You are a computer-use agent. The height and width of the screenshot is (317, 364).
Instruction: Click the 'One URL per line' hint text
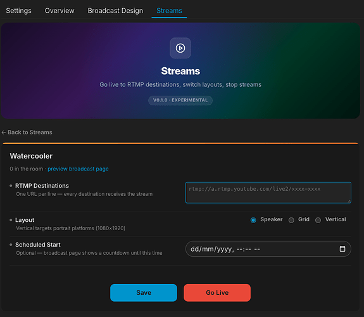84,194
